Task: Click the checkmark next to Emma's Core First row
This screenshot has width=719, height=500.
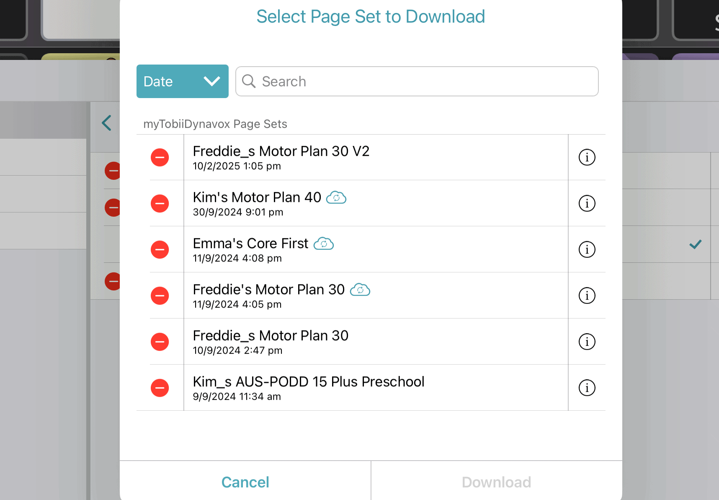Action: point(695,244)
